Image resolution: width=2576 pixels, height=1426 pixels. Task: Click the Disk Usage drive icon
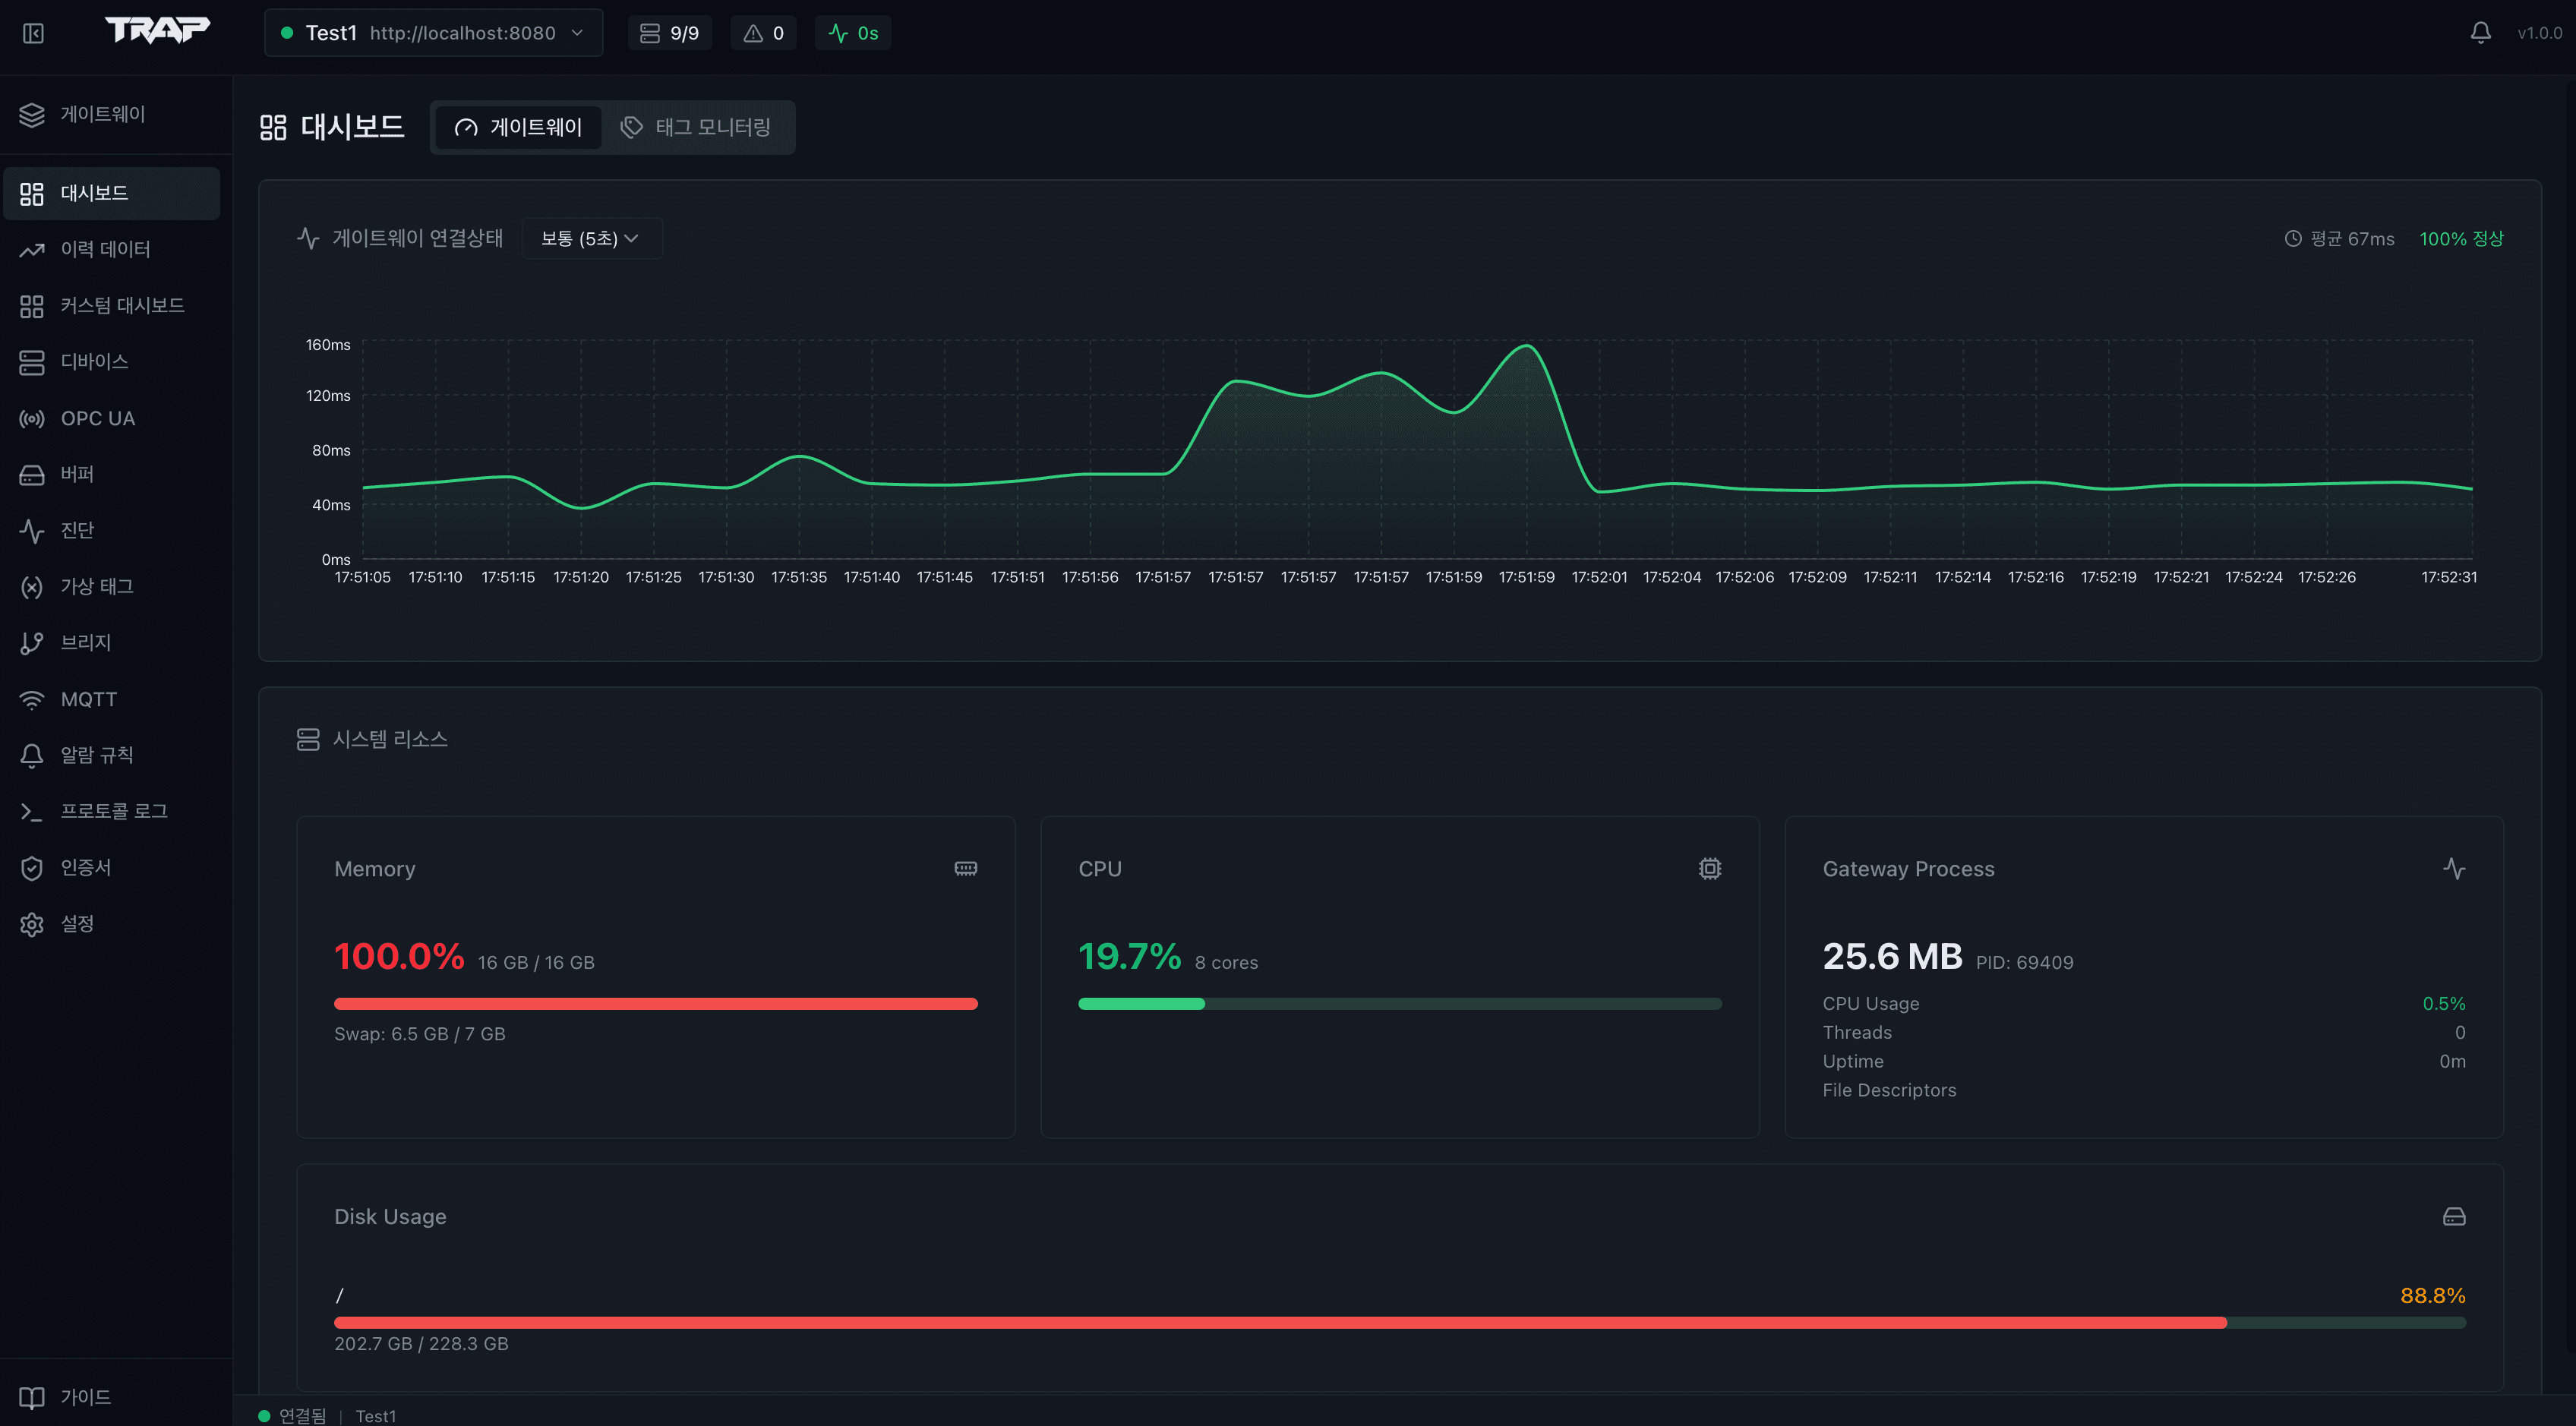coord(2454,1217)
